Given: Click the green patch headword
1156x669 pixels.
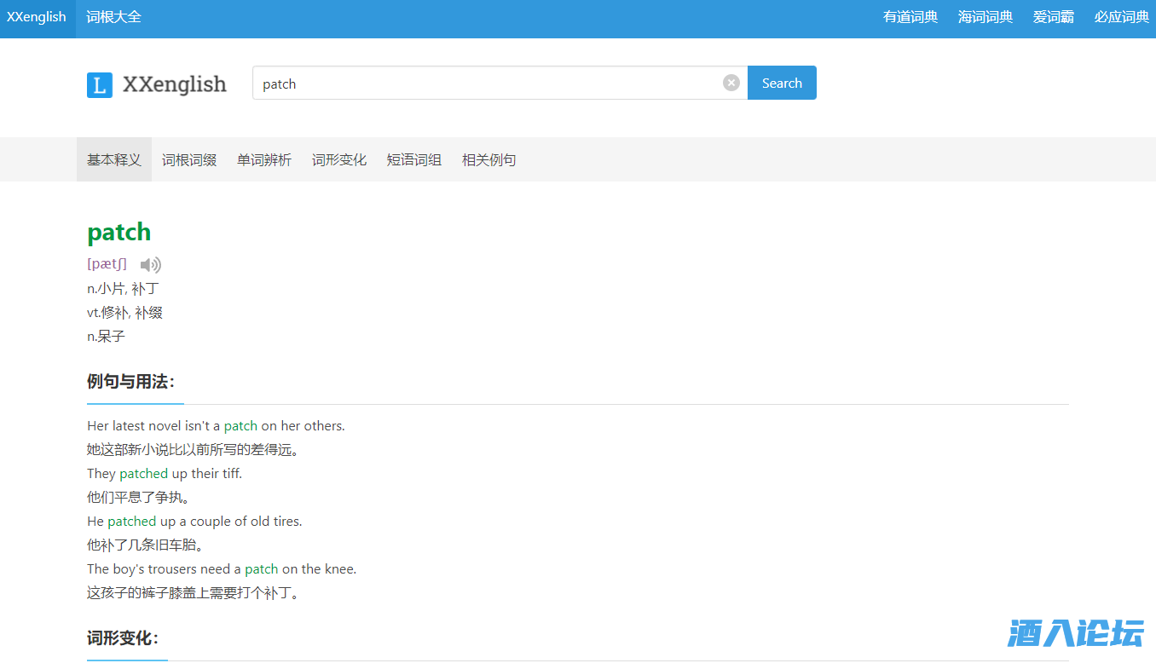Looking at the screenshot, I should coord(119,232).
